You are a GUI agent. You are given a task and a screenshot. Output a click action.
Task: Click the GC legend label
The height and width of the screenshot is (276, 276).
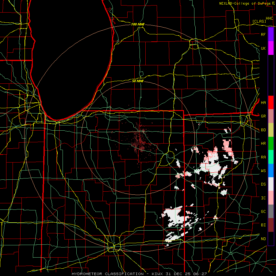[263, 212]
